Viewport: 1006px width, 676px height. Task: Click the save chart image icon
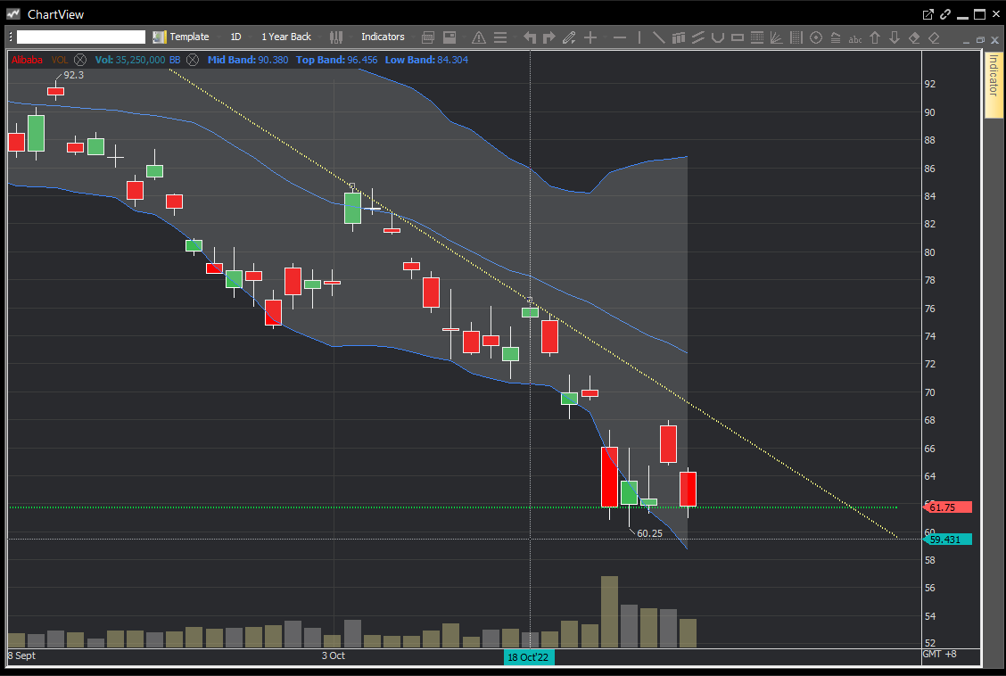click(449, 37)
